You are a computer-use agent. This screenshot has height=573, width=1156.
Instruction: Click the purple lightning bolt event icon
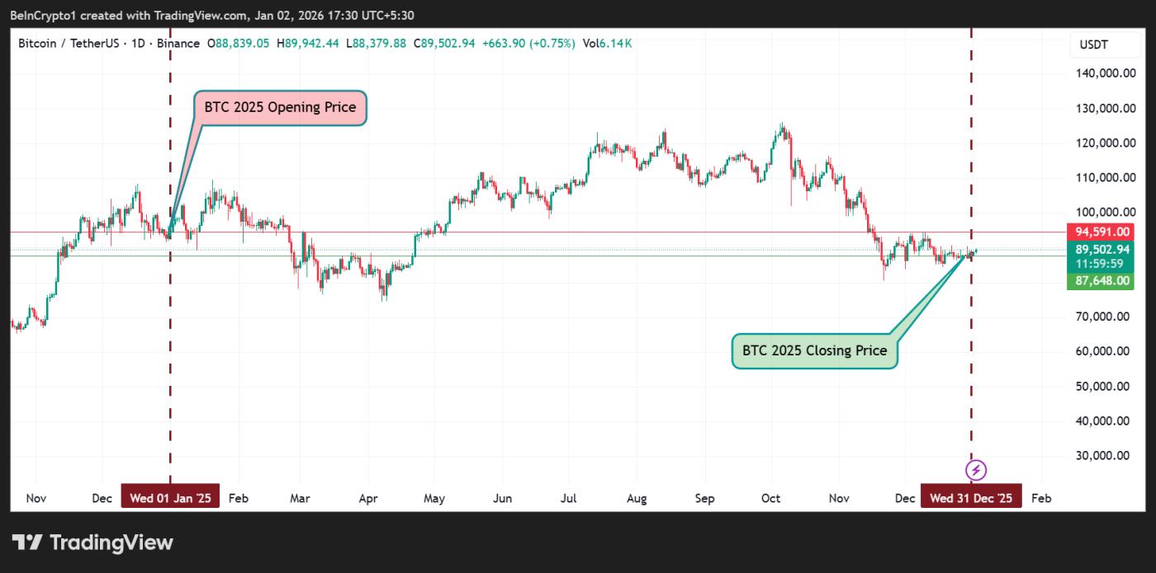(x=976, y=470)
